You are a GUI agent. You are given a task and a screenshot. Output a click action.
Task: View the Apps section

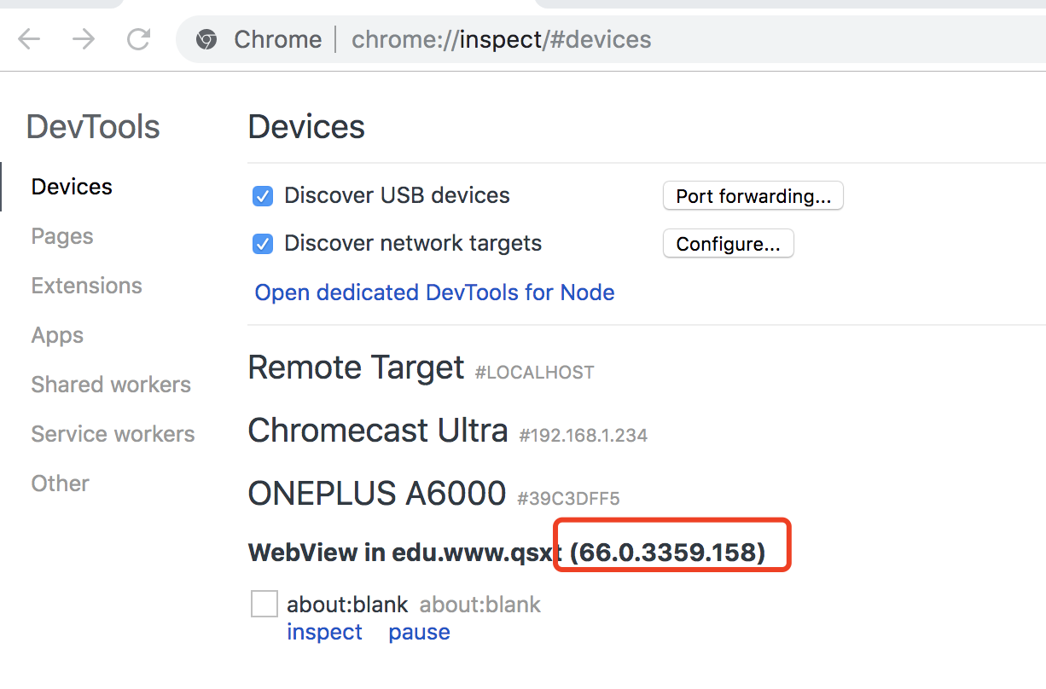(56, 335)
